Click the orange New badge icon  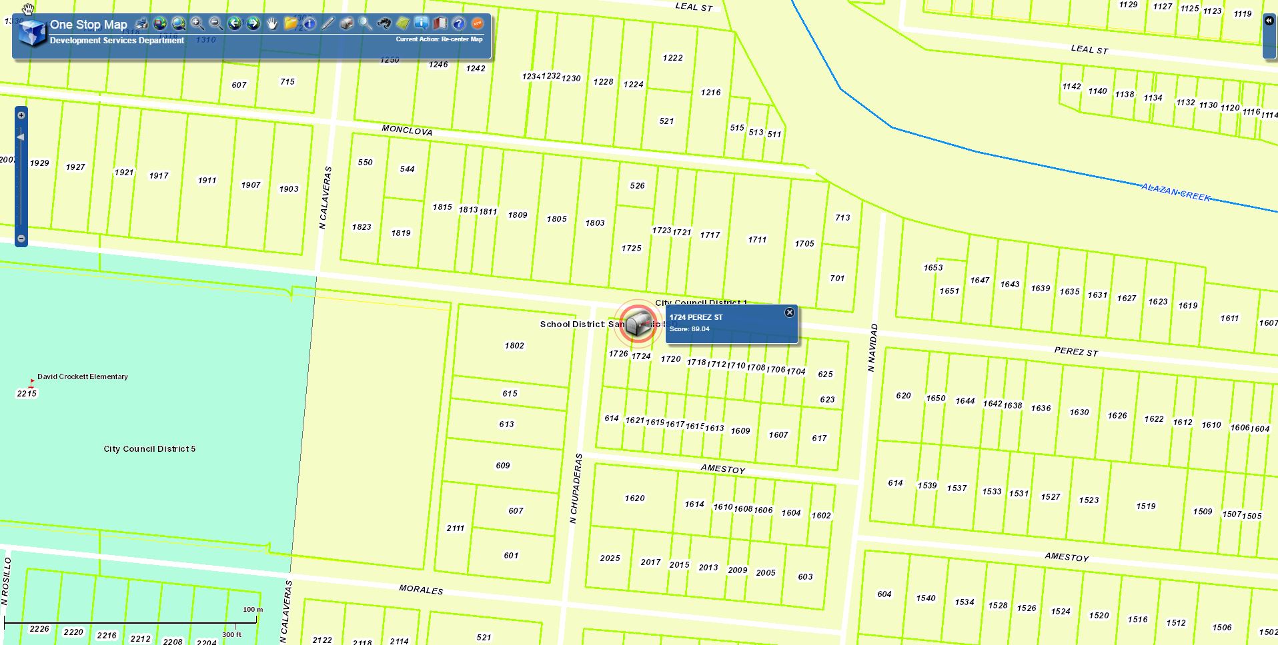[478, 24]
